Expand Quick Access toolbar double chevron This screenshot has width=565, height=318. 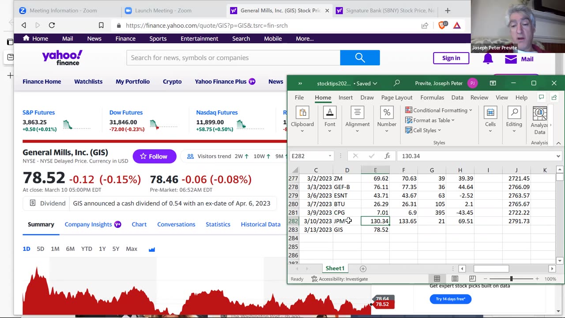(x=300, y=83)
